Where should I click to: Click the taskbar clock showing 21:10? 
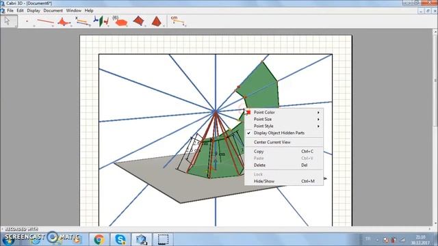click(420, 240)
